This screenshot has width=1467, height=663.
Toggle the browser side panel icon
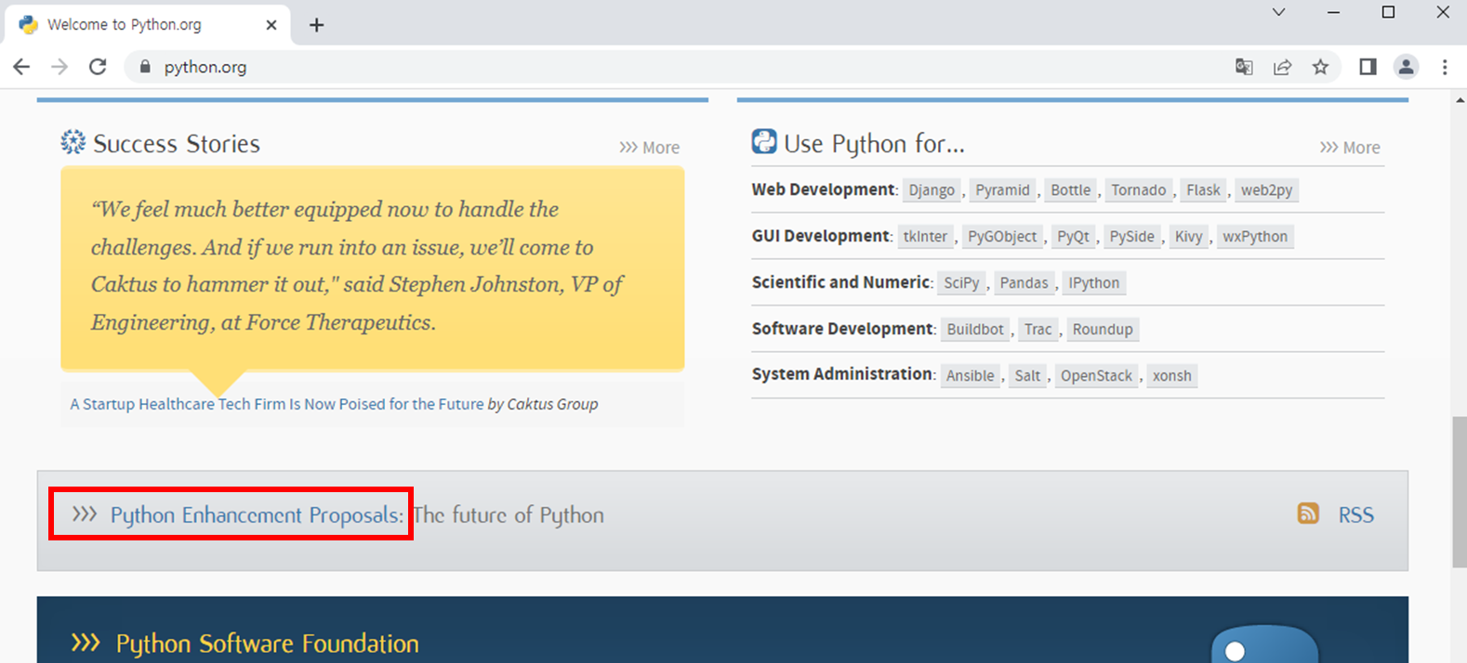(1368, 67)
